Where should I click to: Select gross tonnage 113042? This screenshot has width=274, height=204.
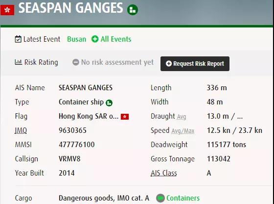pyautogui.click(x=219, y=159)
